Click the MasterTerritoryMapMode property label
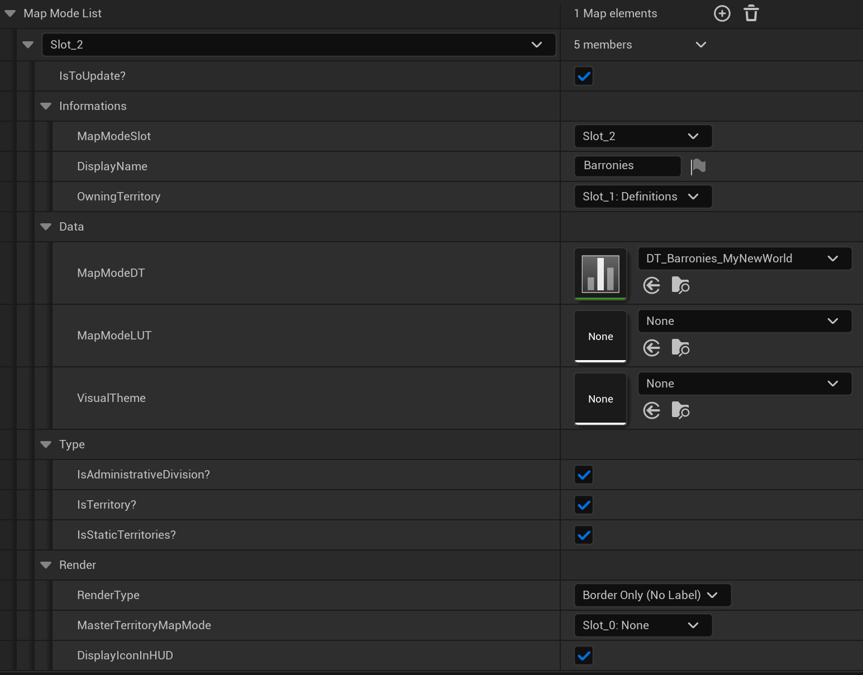Screen dimensions: 863x675 [x=144, y=625]
